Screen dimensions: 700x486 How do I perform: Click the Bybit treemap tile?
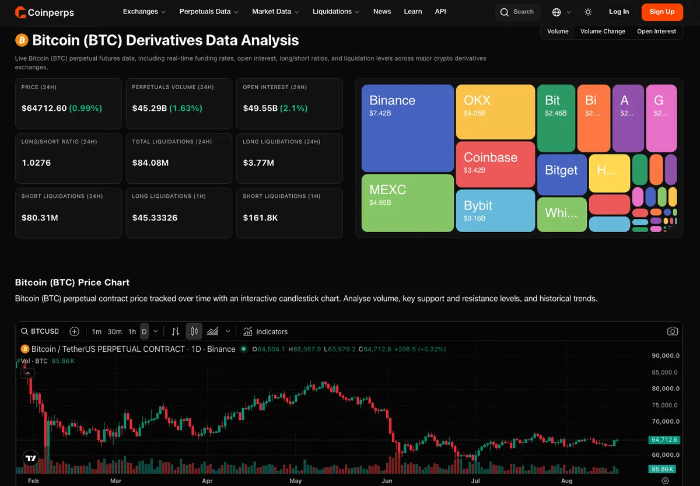[x=495, y=211]
